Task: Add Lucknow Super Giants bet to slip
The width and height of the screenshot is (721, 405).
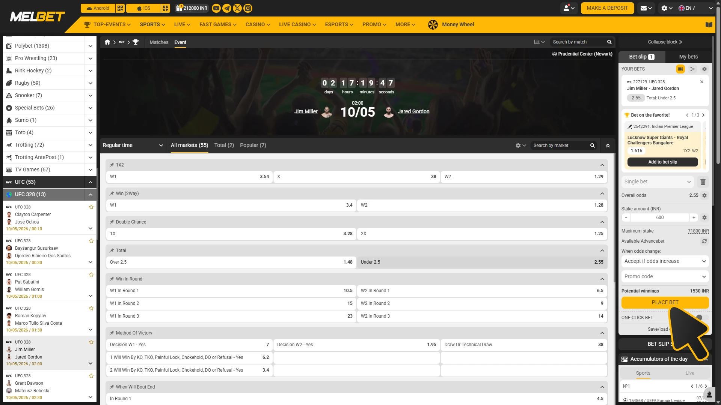Action: coord(662,162)
